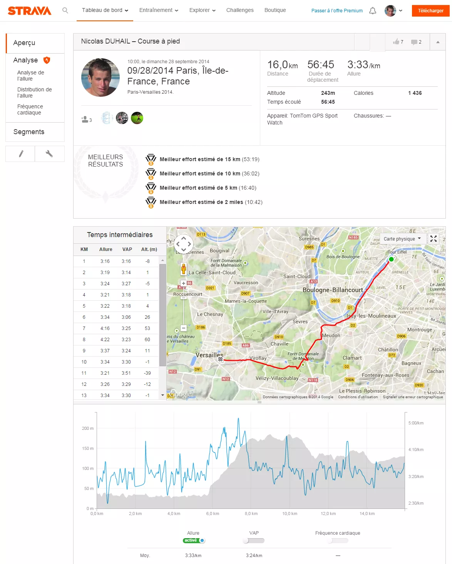Enable the VAP graph toggle
Image resolution: width=452 pixels, height=564 pixels.
coord(254,540)
